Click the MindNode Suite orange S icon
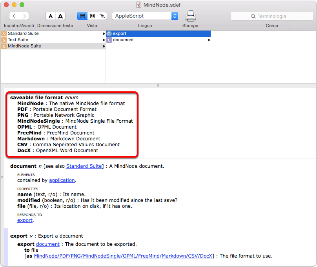 coord(4,46)
